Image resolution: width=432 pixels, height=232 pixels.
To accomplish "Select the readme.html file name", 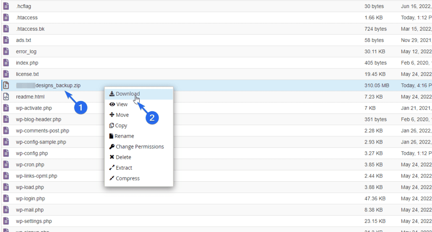I will point(30,97).
